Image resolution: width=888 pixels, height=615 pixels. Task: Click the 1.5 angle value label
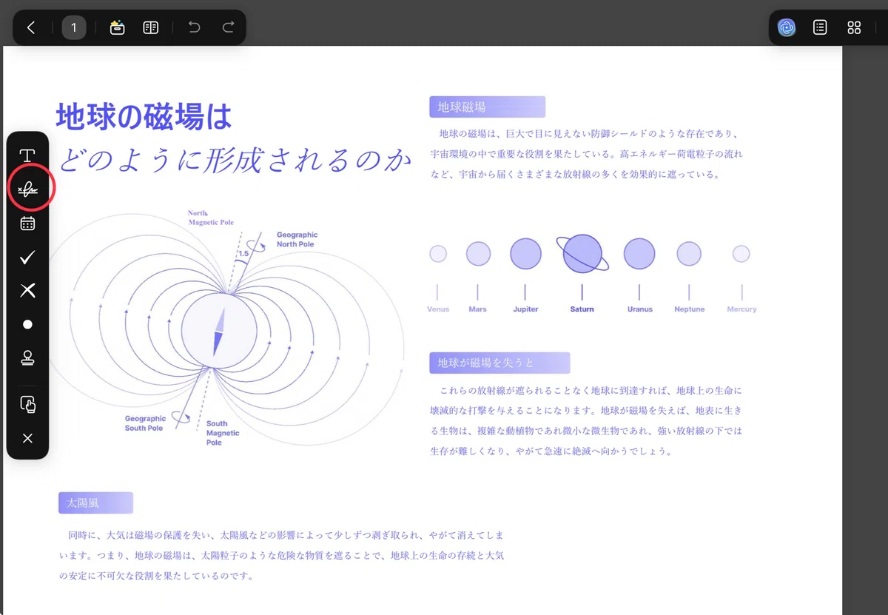coord(243,254)
